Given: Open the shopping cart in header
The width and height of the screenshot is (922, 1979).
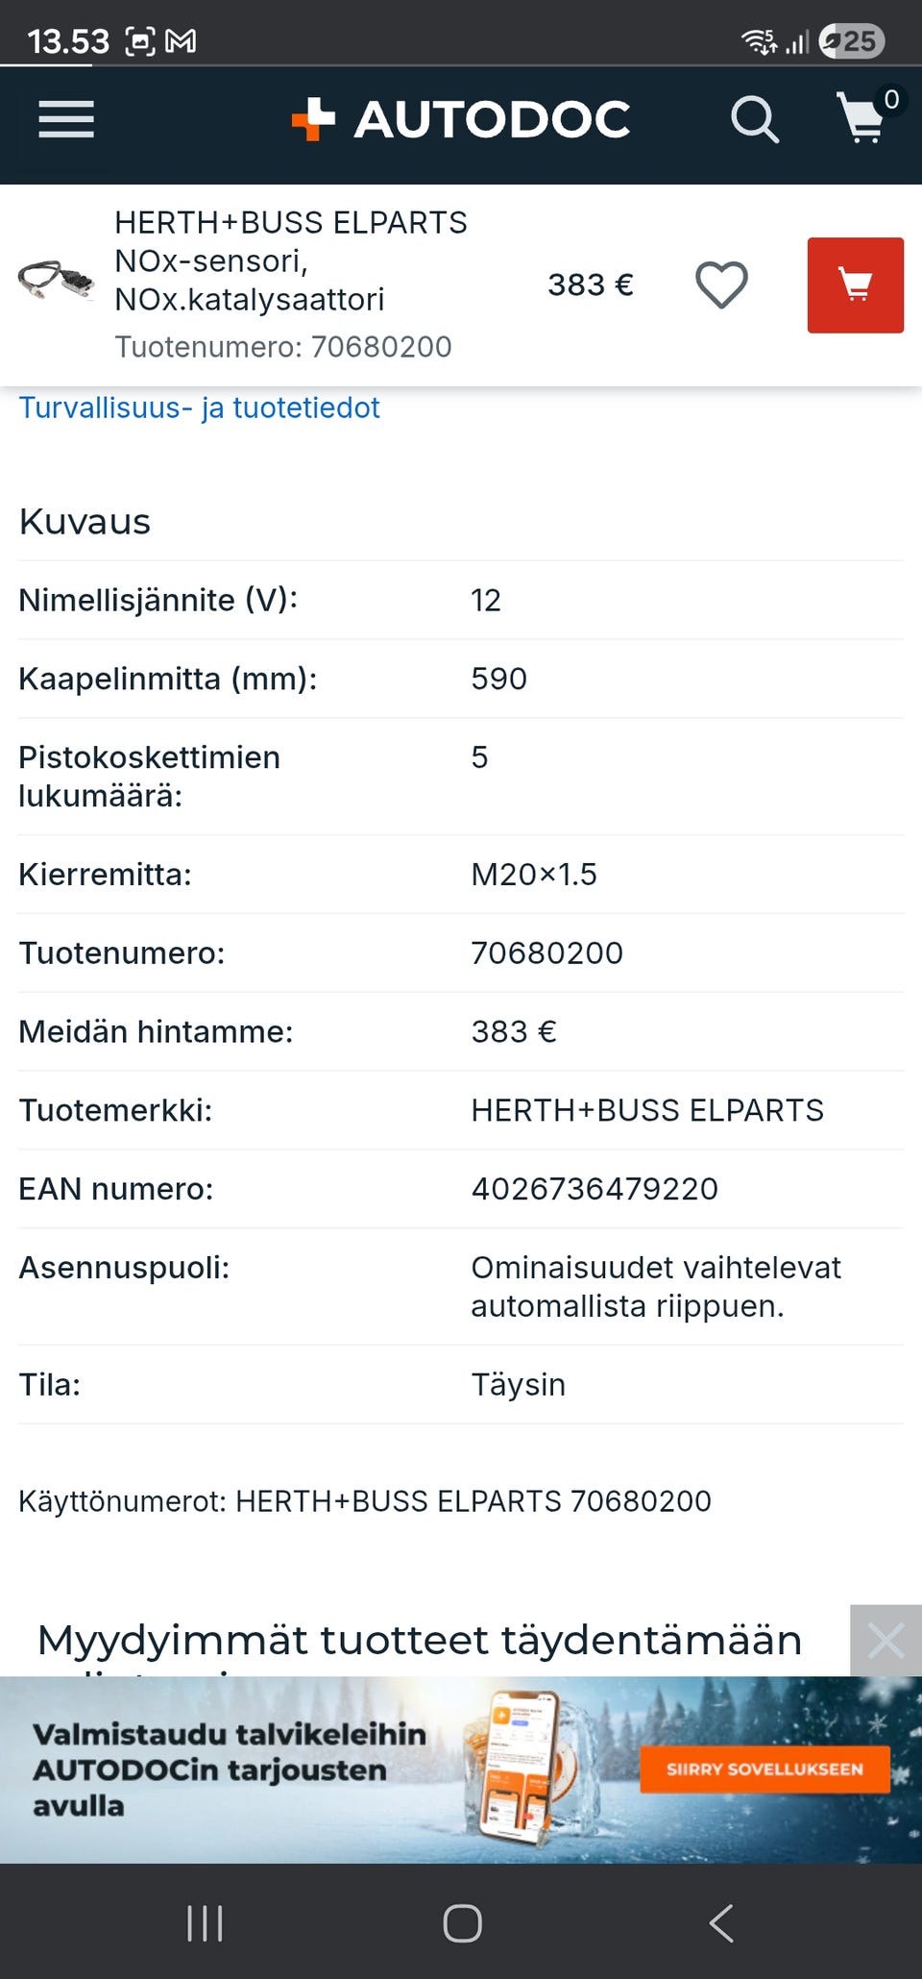Looking at the screenshot, I should 863,118.
